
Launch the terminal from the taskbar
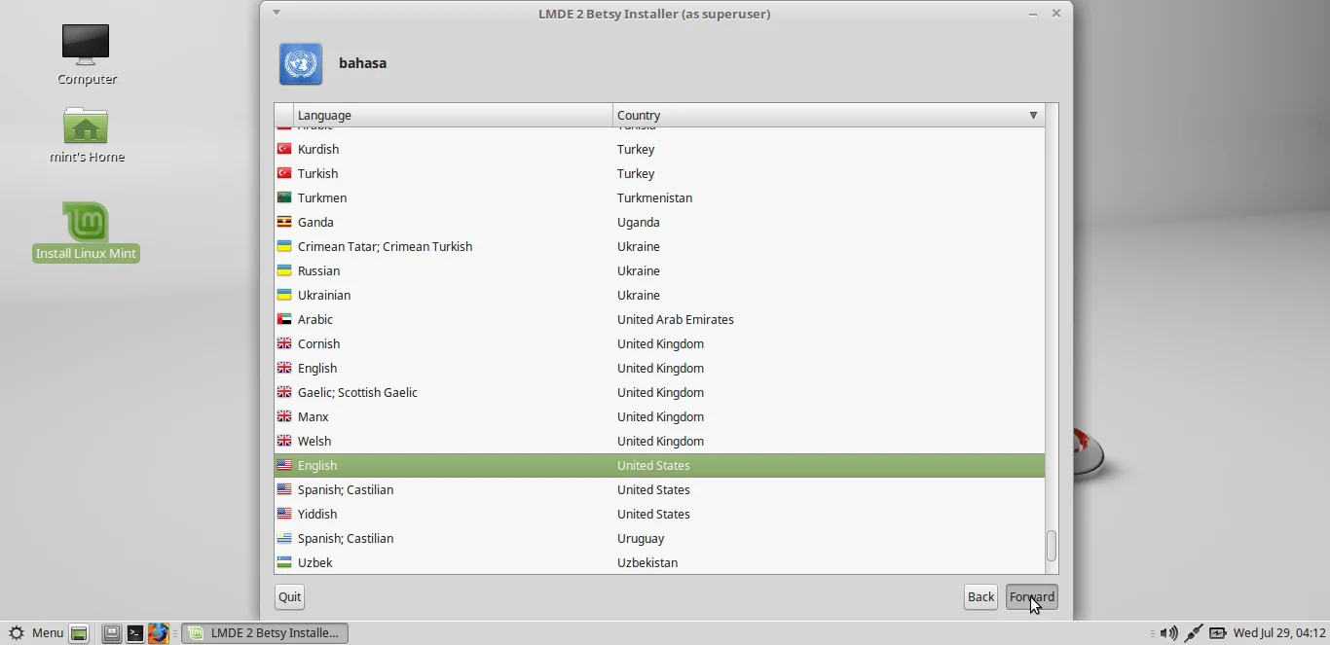(135, 632)
